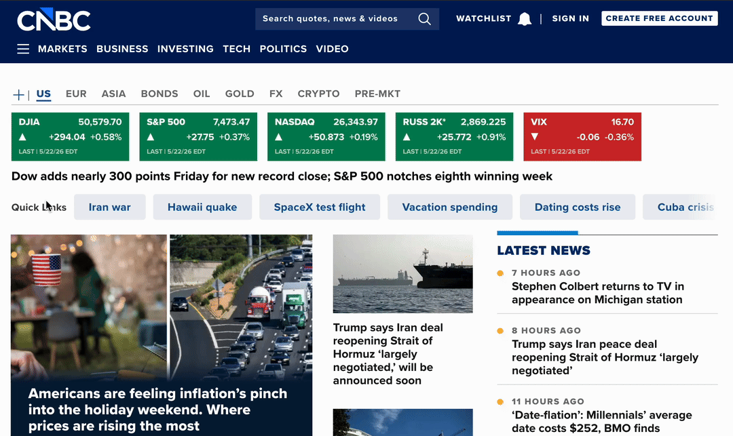The width and height of the screenshot is (733, 436).
Task: Click the plus icon beside US tab
Action: [18, 95]
